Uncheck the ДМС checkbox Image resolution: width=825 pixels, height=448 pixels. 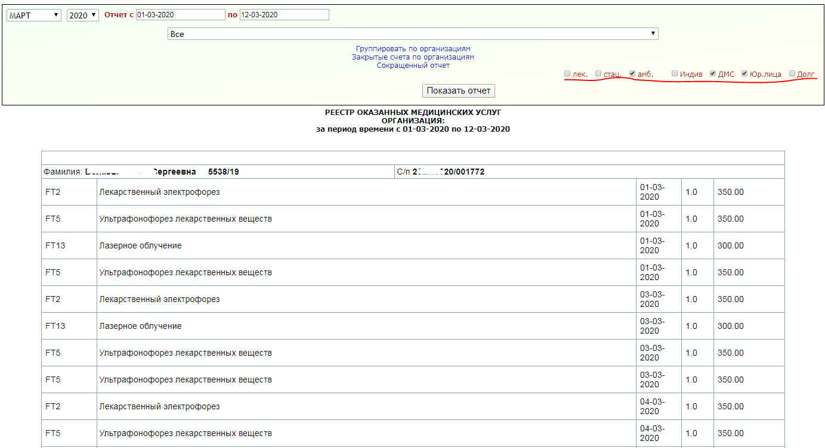pyautogui.click(x=713, y=74)
